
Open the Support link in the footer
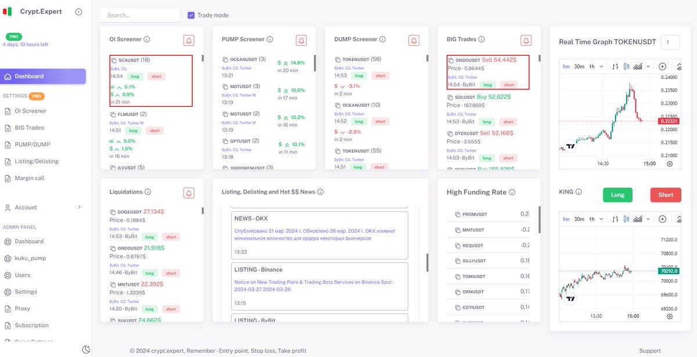click(650, 351)
